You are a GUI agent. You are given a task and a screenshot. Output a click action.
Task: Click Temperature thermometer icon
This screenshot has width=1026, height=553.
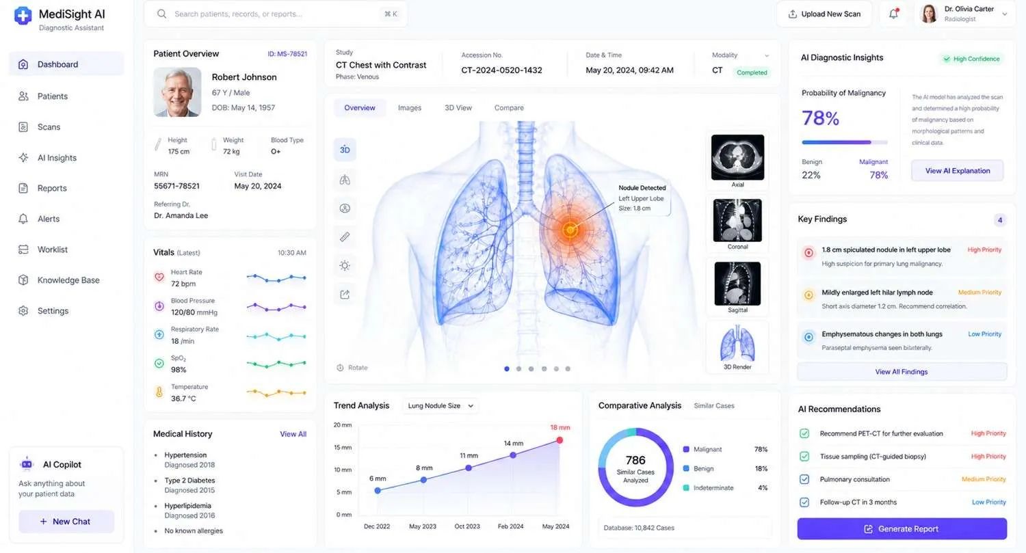tap(159, 392)
